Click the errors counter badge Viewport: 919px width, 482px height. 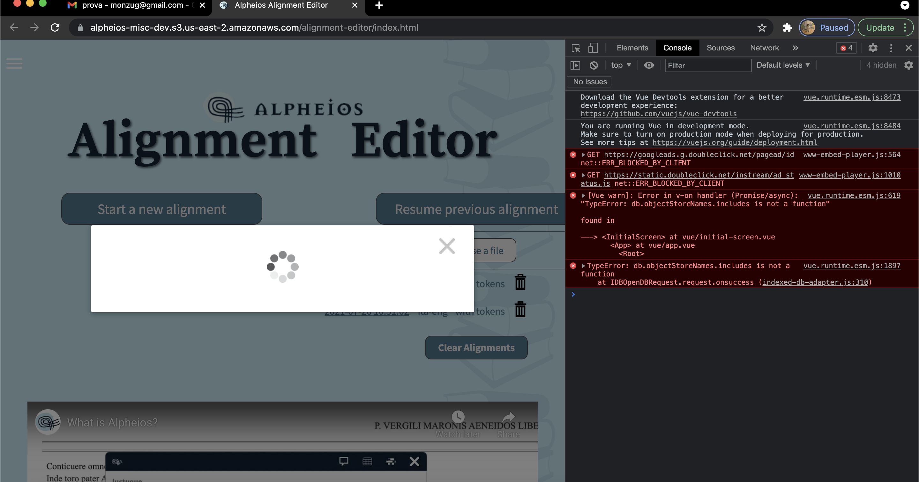pos(846,48)
